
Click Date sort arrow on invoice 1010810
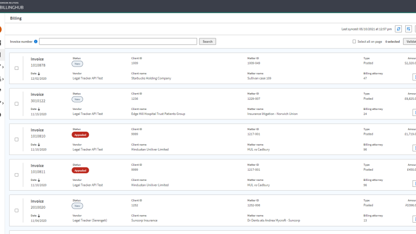pyautogui.click(x=39, y=145)
